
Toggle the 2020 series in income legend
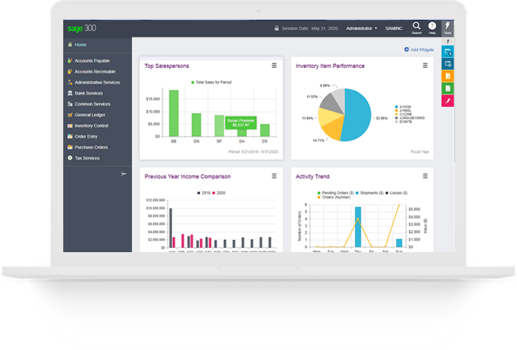pyautogui.click(x=218, y=193)
